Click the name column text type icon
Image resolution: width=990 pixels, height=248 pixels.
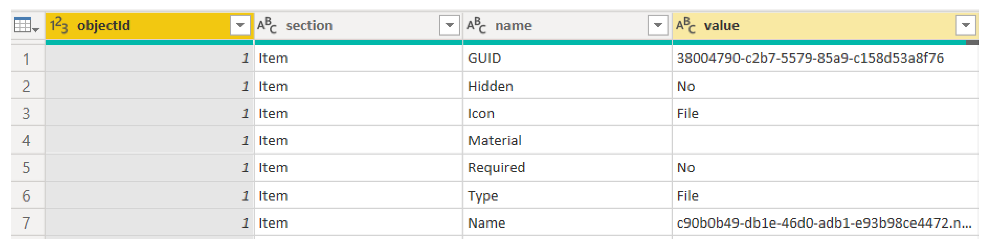pyautogui.click(x=476, y=26)
